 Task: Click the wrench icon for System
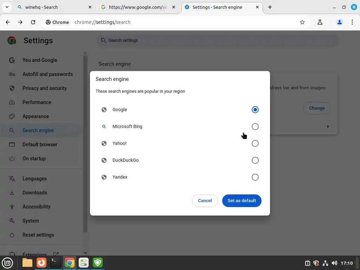tap(12, 221)
